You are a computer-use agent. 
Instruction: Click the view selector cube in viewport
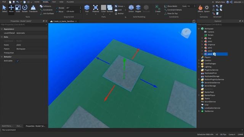pyautogui.click(x=186, y=33)
